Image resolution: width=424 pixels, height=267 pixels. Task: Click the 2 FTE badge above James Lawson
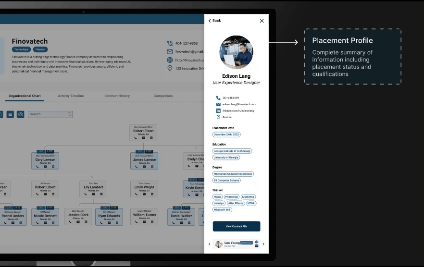click(x=149, y=151)
